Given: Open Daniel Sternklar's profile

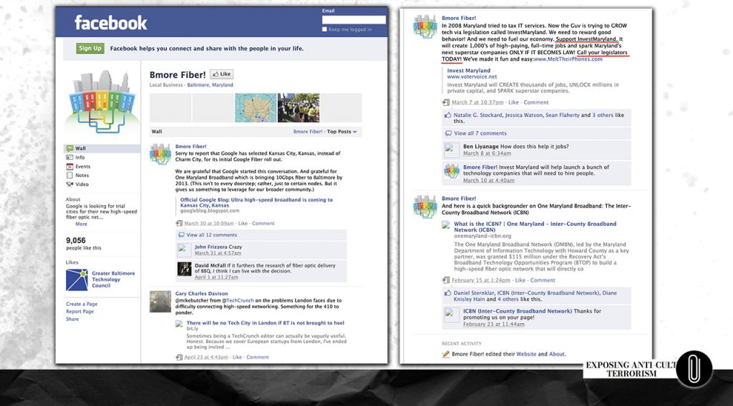Looking at the screenshot, I should pyautogui.click(x=474, y=293).
